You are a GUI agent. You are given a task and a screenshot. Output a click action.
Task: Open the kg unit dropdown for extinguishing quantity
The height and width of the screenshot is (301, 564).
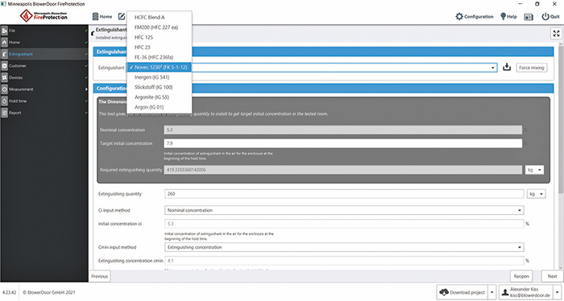(x=536, y=194)
